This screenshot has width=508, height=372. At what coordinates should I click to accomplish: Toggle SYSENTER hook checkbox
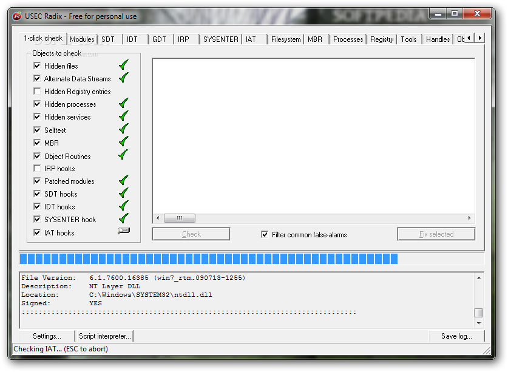pos(37,219)
